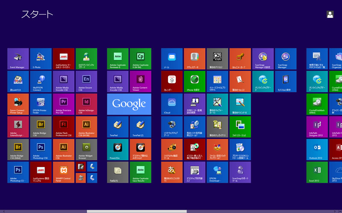Launch Excel 2013
This screenshot has width=342, height=213.
(x=317, y=173)
